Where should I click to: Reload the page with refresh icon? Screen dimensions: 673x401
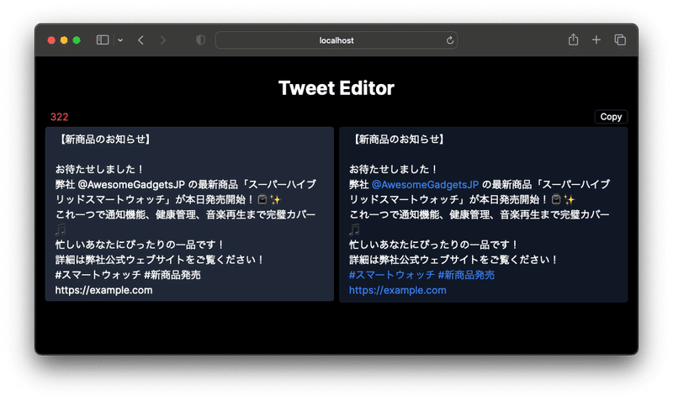click(450, 40)
